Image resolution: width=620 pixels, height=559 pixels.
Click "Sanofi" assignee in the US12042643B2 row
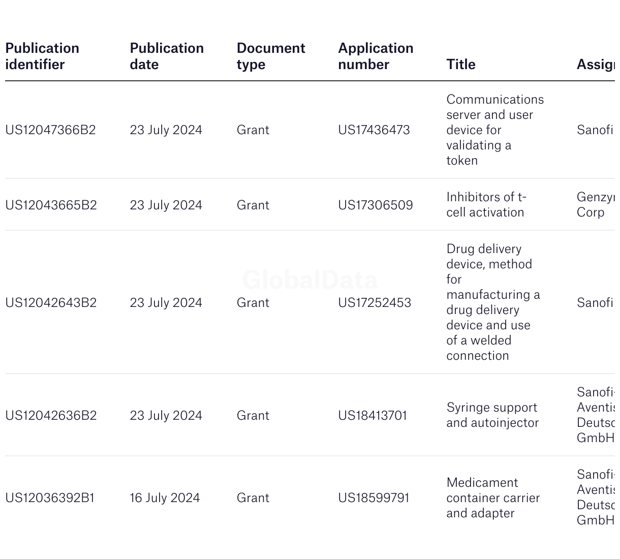point(595,303)
